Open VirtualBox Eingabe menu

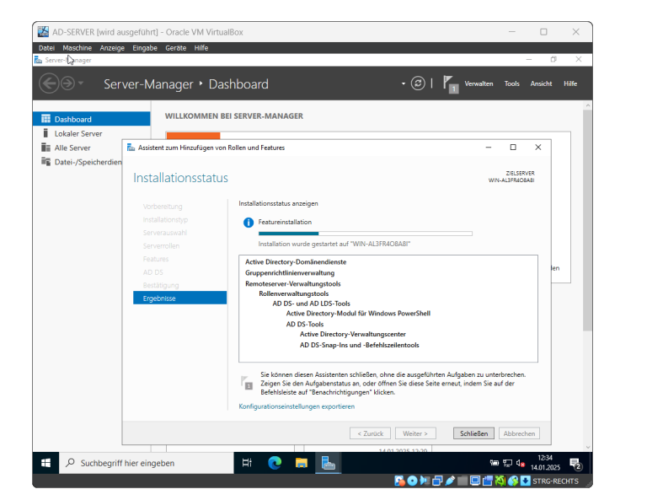pyautogui.click(x=145, y=48)
